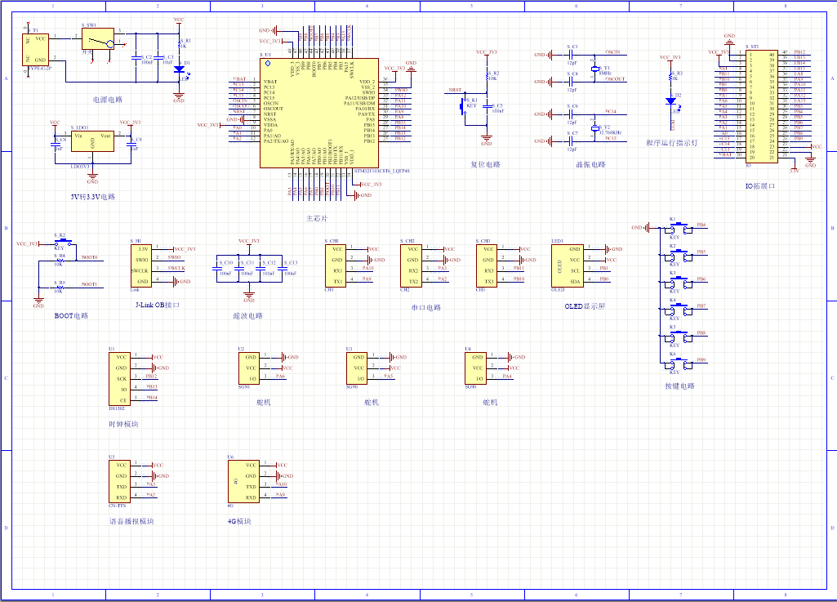
Task: Click the 程序运行指示灯 section label
Action: pyautogui.click(x=671, y=143)
